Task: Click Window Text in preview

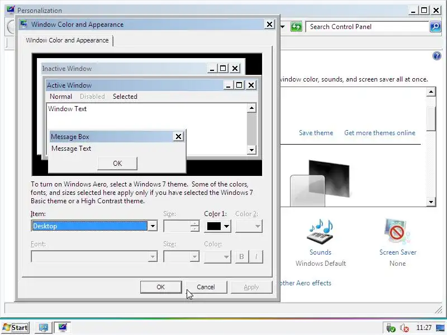Action: pos(67,109)
